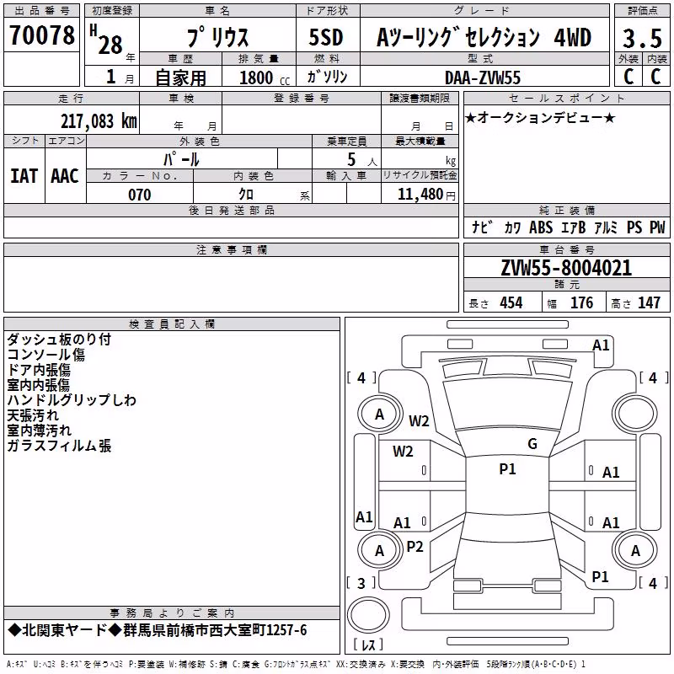The height and width of the screenshot is (674, 674).
Task: Select W2 mark next to front wheel
Action: pos(419,421)
